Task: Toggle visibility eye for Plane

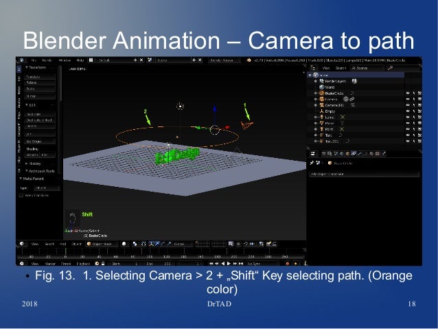Action: 408,123
